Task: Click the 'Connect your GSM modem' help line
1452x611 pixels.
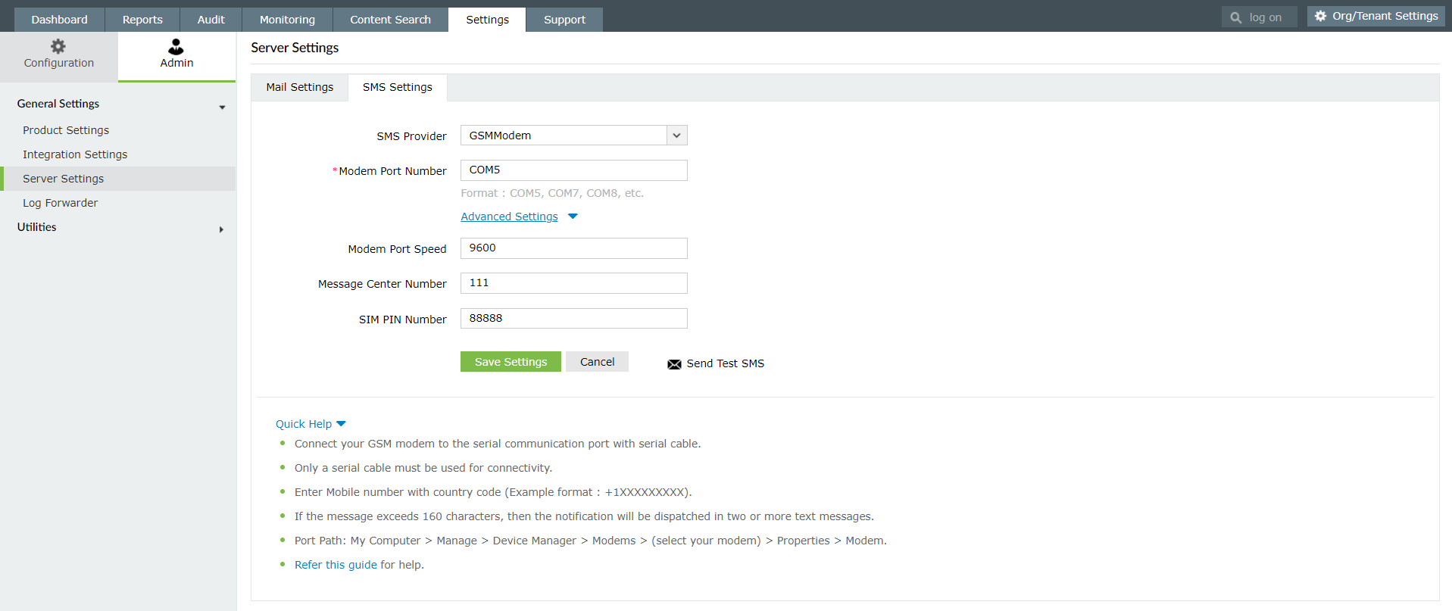Action: pyautogui.click(x=498, y=444)
